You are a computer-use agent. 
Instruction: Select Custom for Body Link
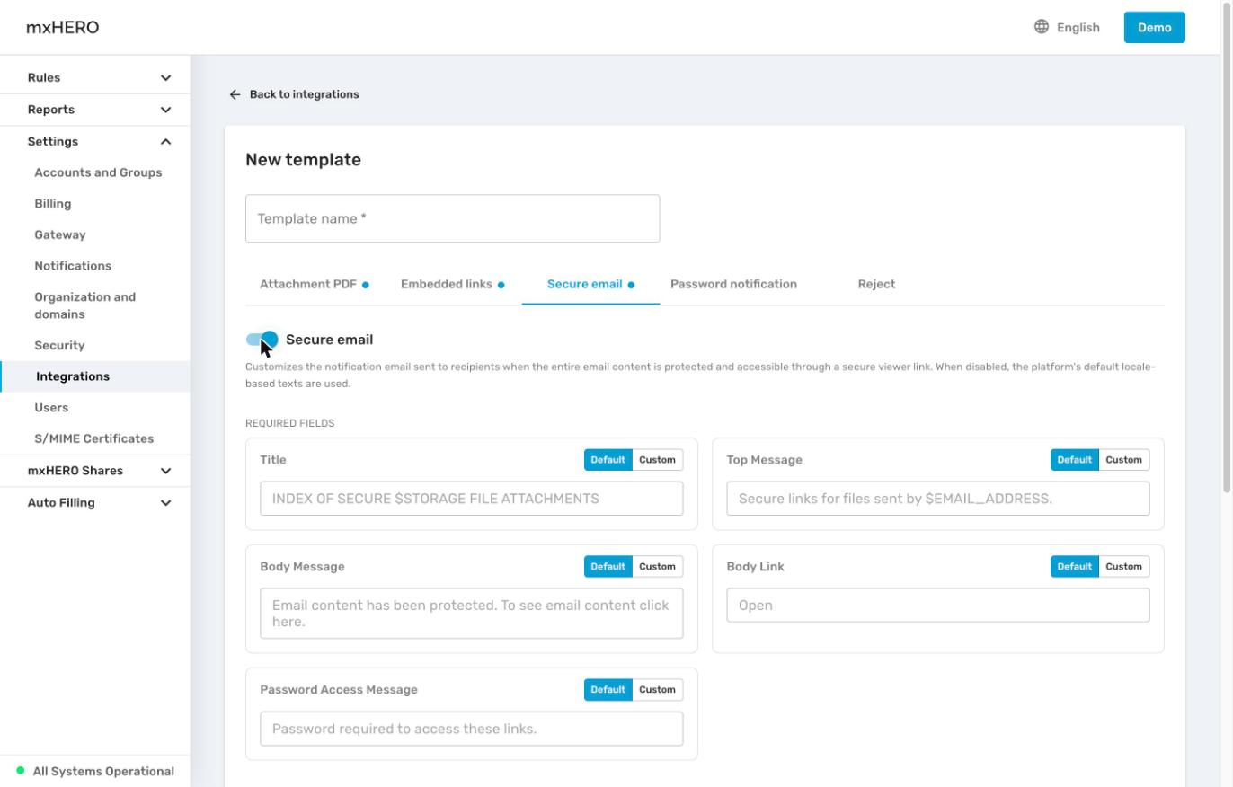pyautogui.click(x=1123, y=567)
